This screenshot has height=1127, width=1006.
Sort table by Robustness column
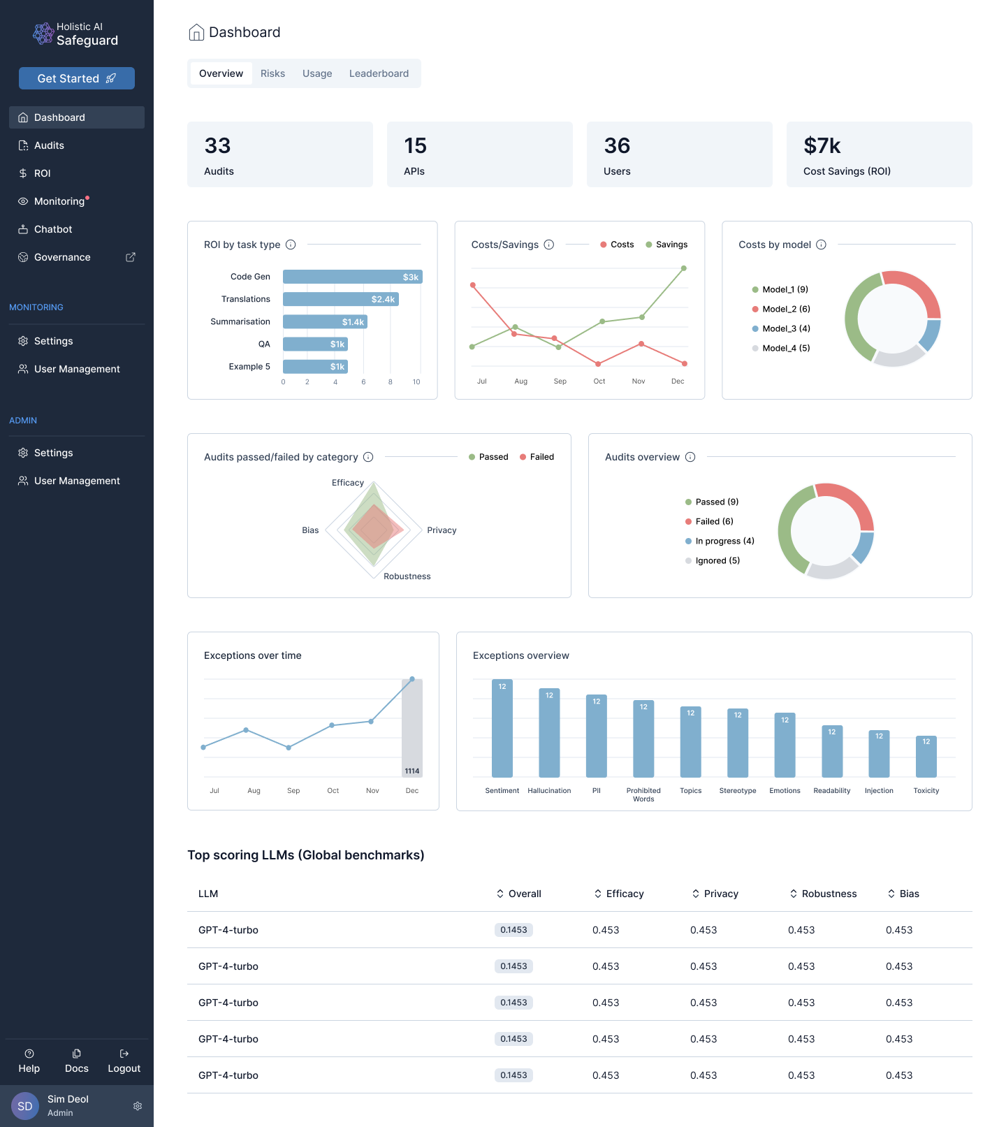point(823,894)
